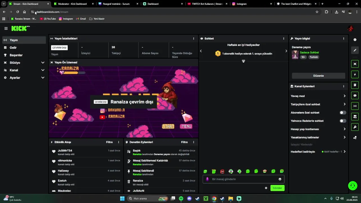Select Gelir in left navigation
This screenshot has height=203, width=361.
(24, 48)
